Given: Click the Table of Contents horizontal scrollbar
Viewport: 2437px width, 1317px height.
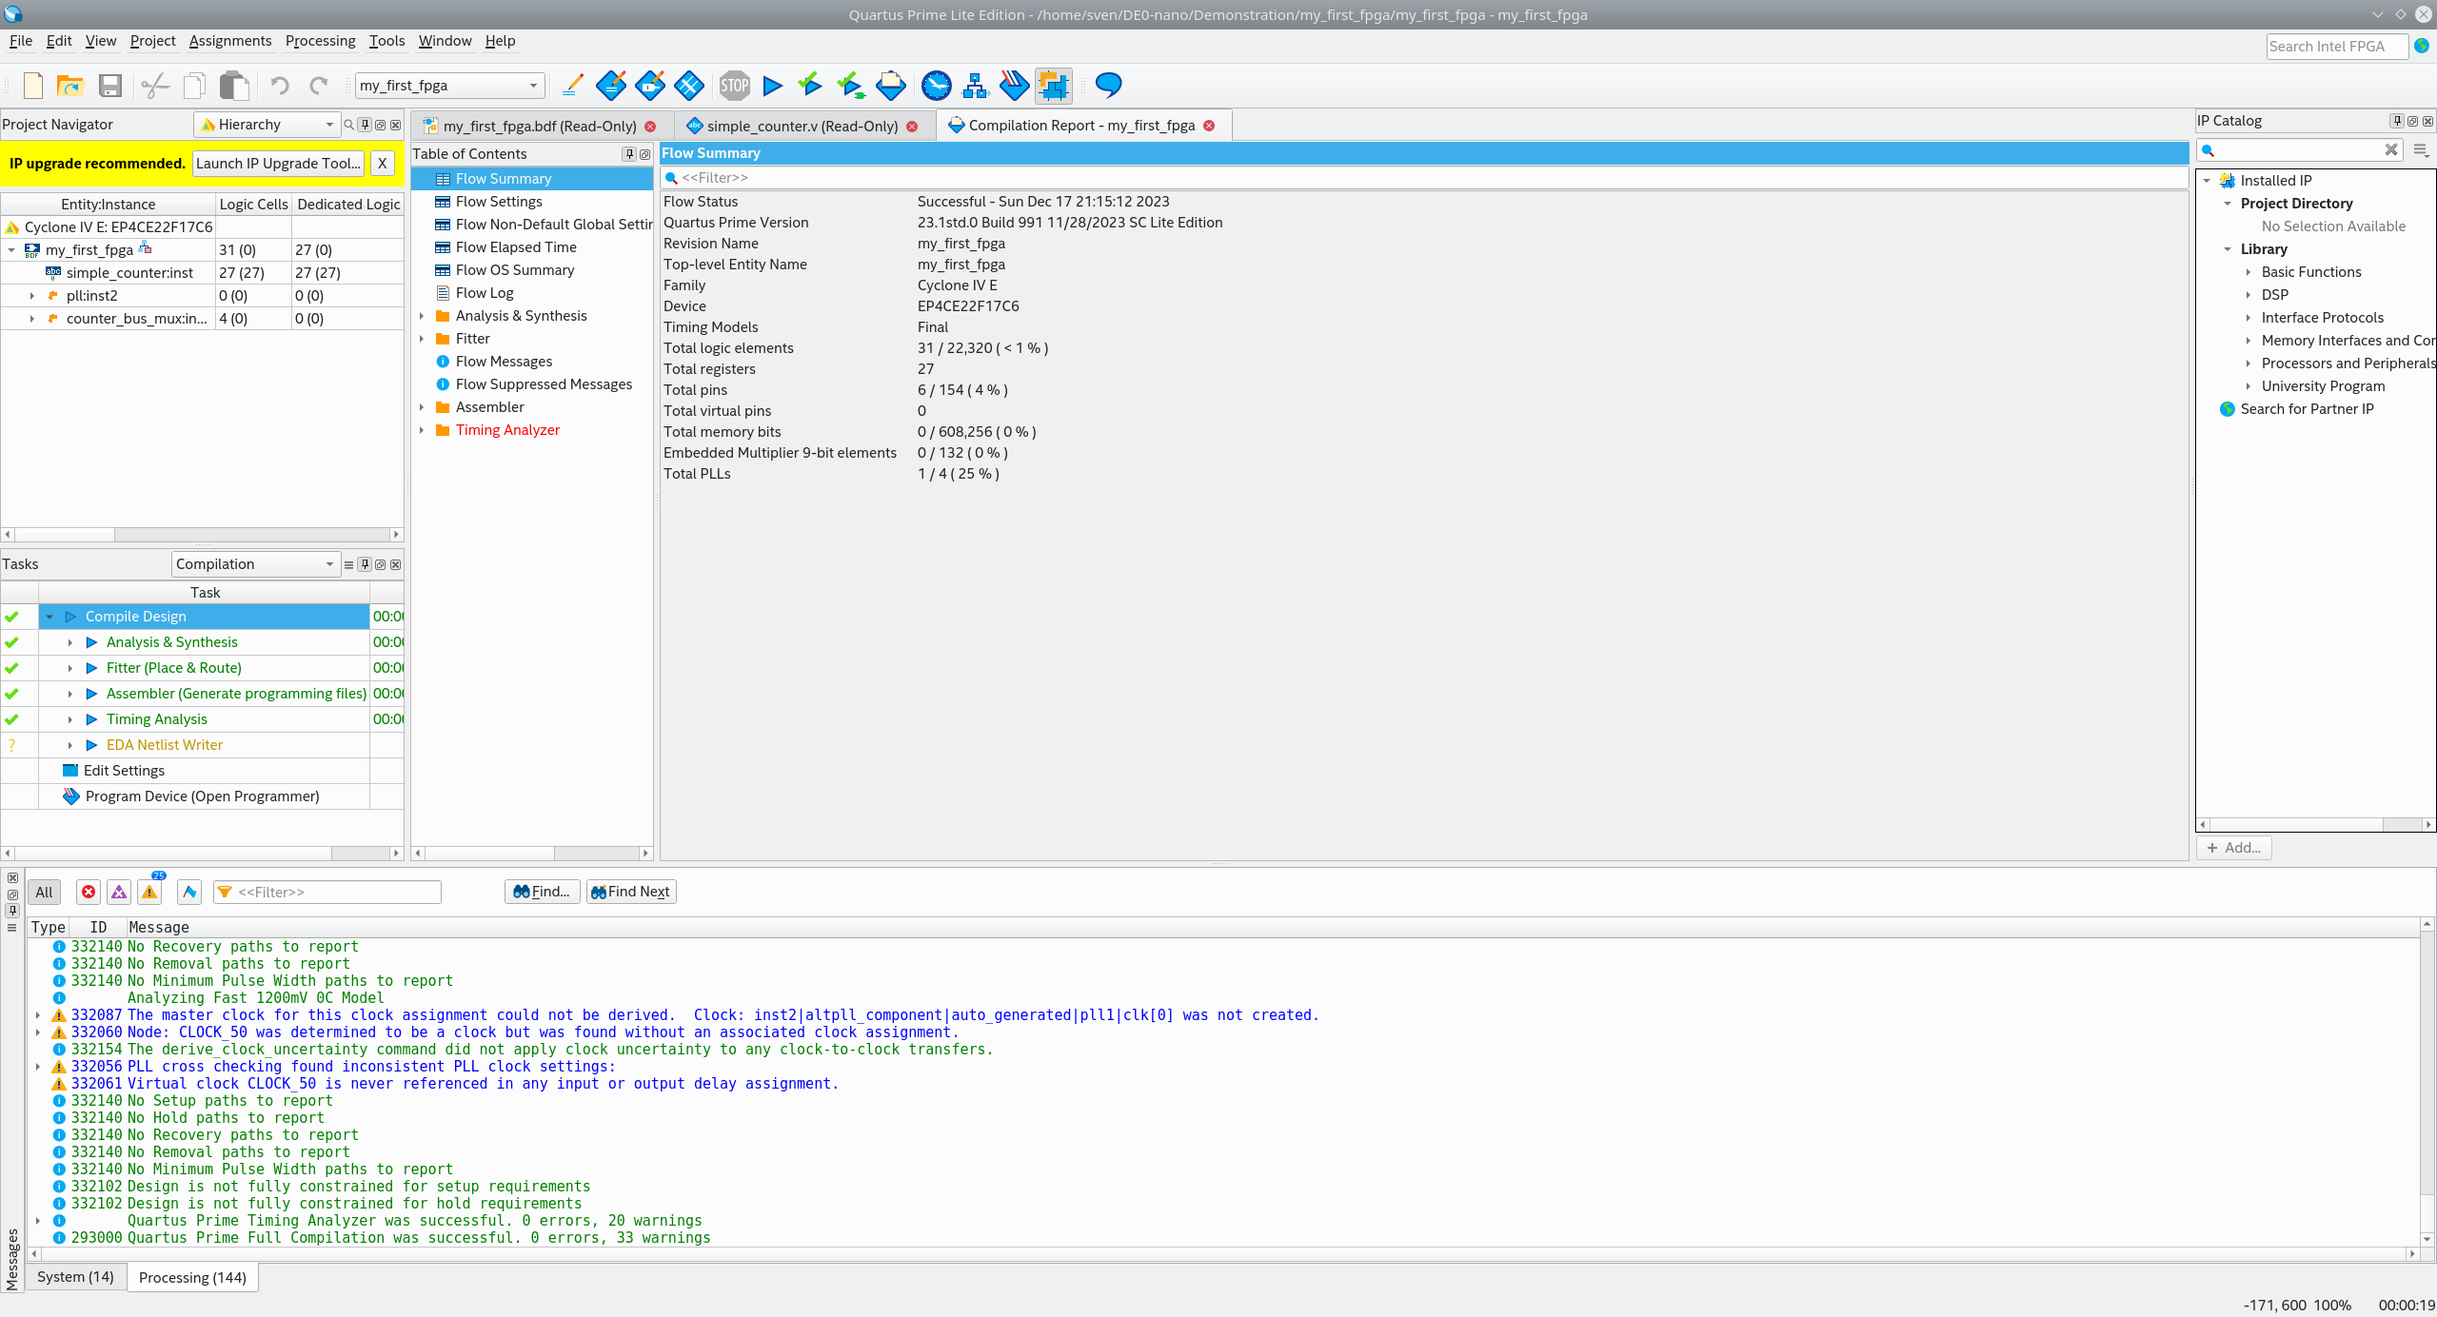Looking at the screenshot, I should tap(532, 854).
